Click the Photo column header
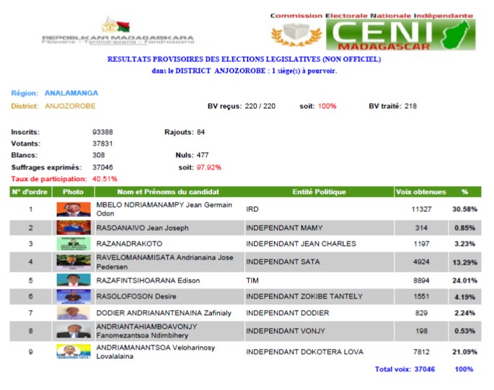This screenshot has width=494, height=390. 73,192
